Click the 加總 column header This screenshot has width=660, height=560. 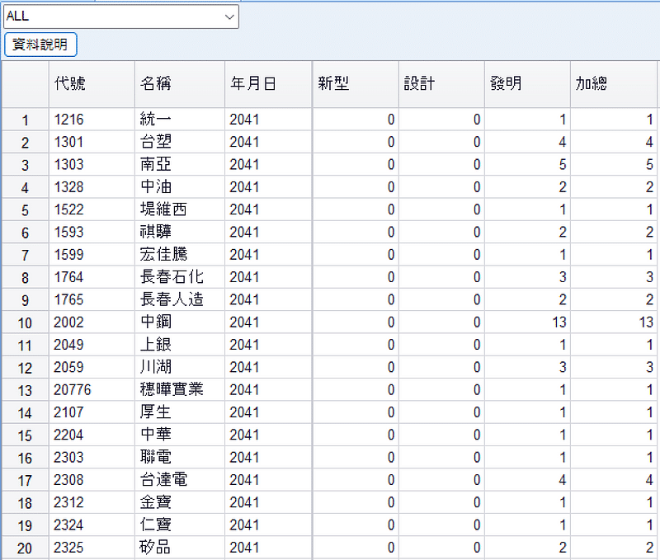614,84
